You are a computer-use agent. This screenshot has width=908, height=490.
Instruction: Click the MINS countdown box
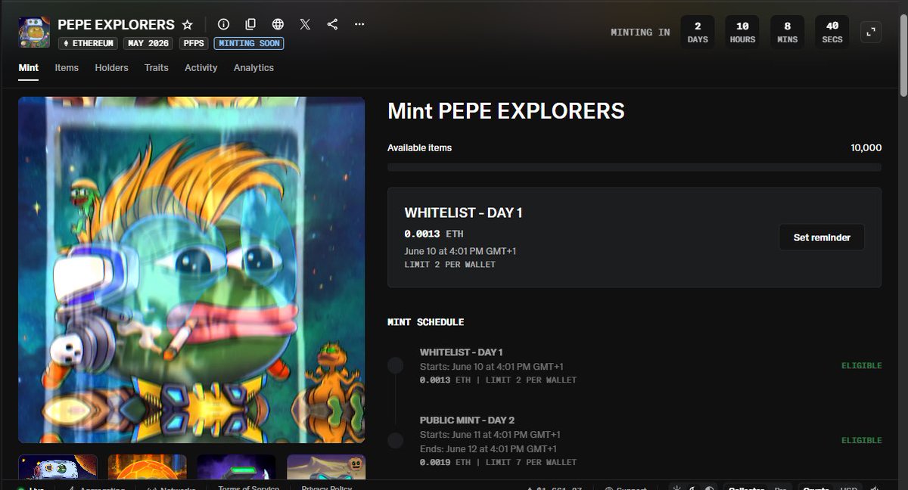tap(787, 32)
